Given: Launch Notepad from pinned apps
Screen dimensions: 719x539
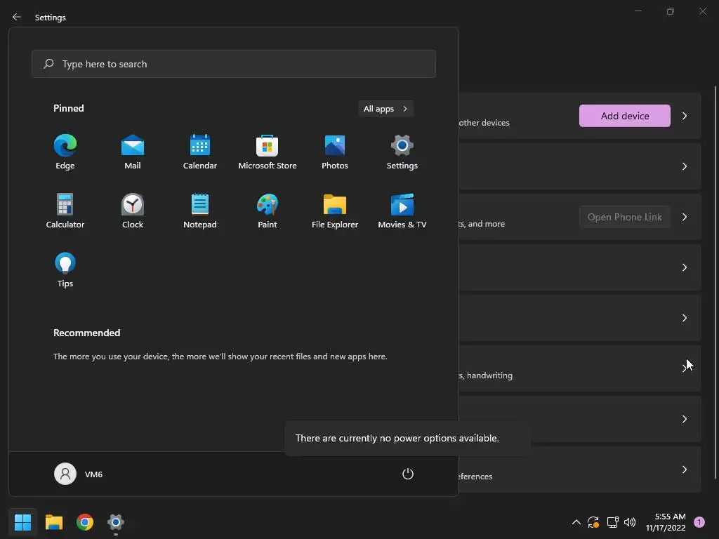Looking at the screenshot, I should coord(200,211).
